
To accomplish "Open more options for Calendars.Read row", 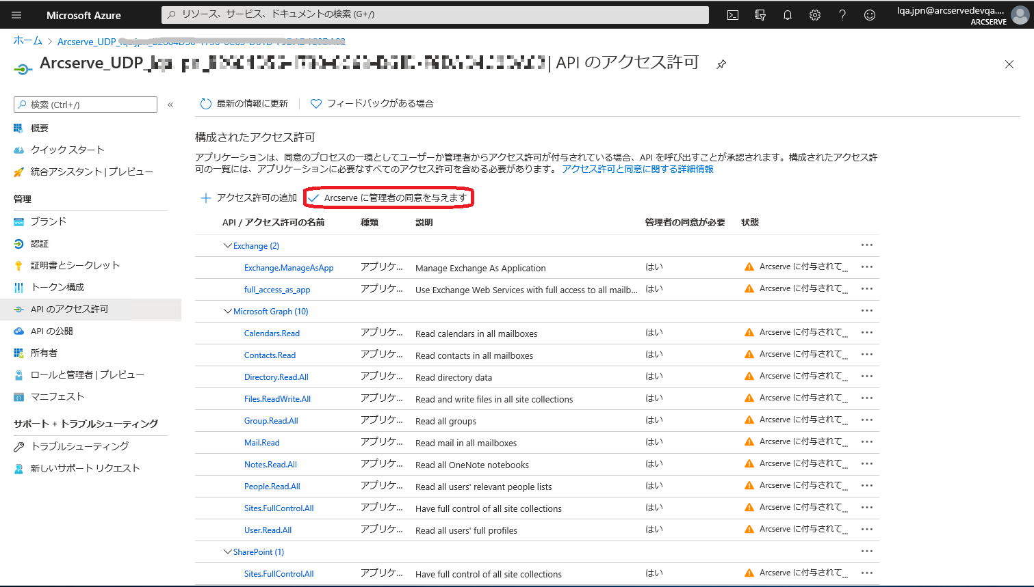I will click(x=867, y=333).
